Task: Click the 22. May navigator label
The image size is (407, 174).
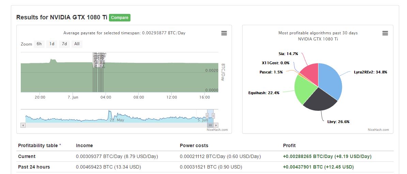Action: point(117,120)
